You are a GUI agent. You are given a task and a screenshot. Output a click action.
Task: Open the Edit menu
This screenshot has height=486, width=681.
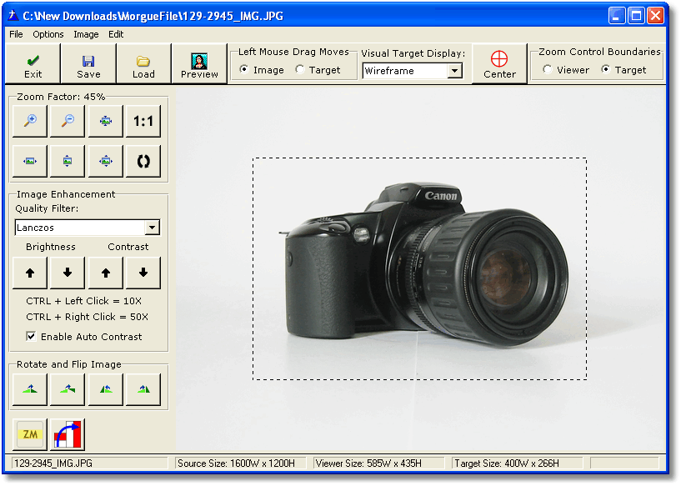(116, 34)
